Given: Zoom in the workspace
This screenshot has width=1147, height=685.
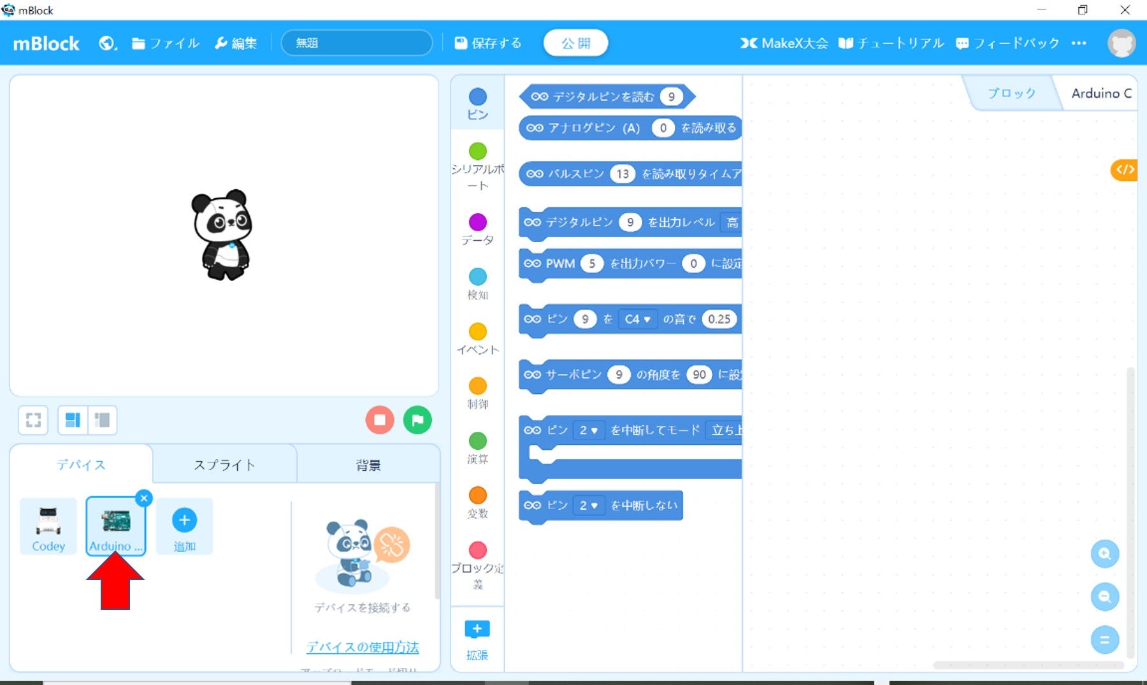Looking at the screenshot, I should [x=1104, y=554].
